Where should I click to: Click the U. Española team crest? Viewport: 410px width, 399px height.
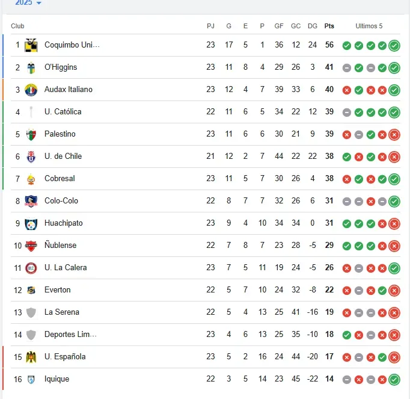point(31,357)
